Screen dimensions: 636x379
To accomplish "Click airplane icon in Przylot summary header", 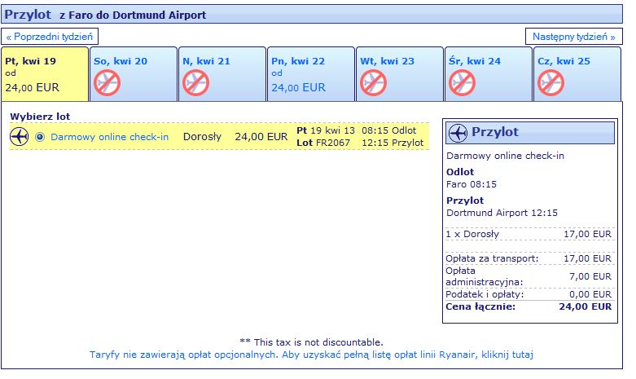I will coord(458,133).
